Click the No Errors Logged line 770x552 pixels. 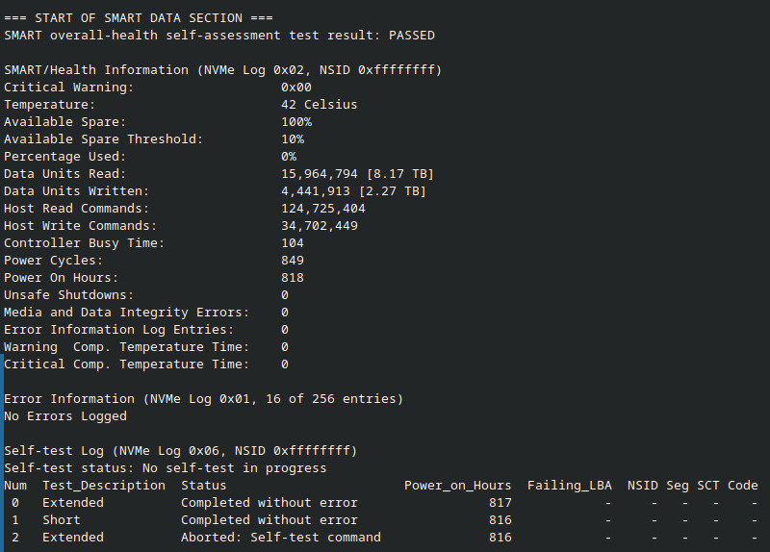[65, 416]
